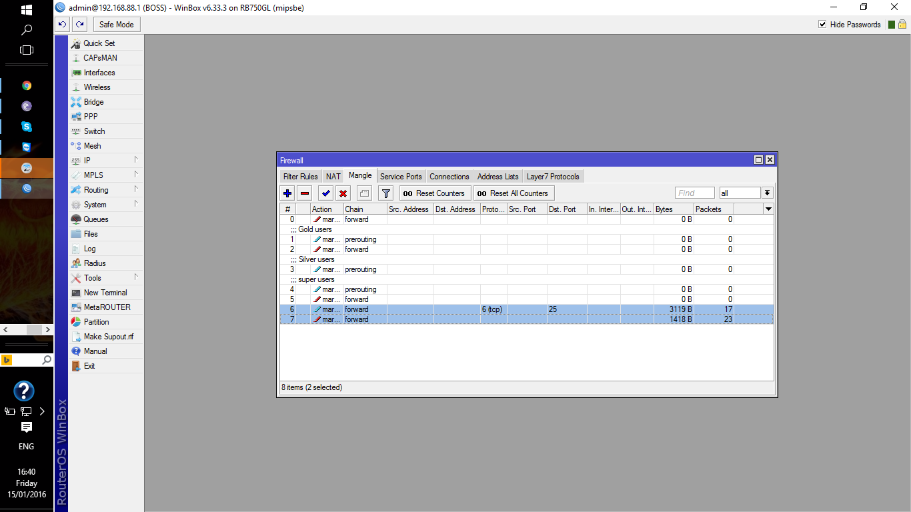The height and width of the screenshot is (512, 911).
Task: Click the Reset Counters button
Action: click(435, 193)
